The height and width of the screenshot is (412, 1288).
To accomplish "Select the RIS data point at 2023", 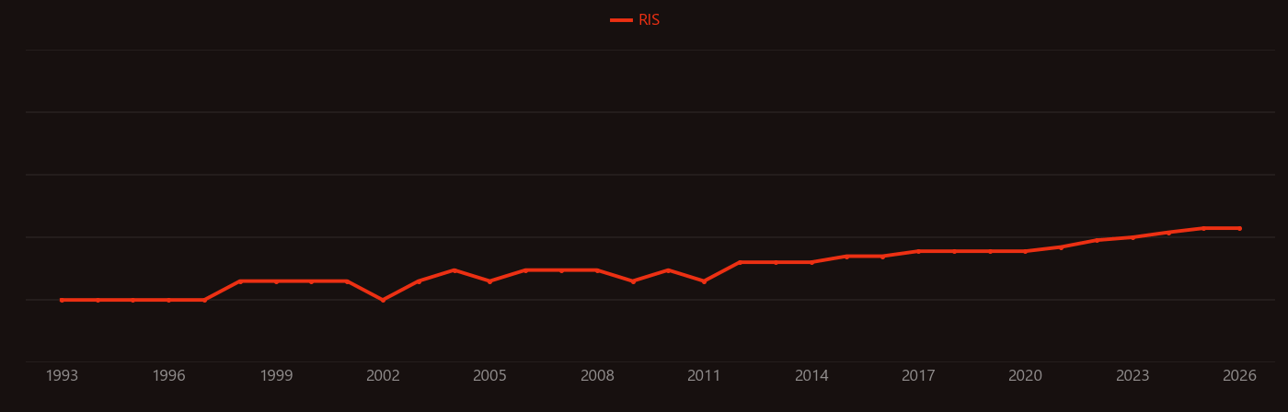I will (1133, 237).
